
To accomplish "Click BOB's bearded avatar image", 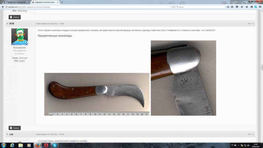I will [x=19, y=37].
